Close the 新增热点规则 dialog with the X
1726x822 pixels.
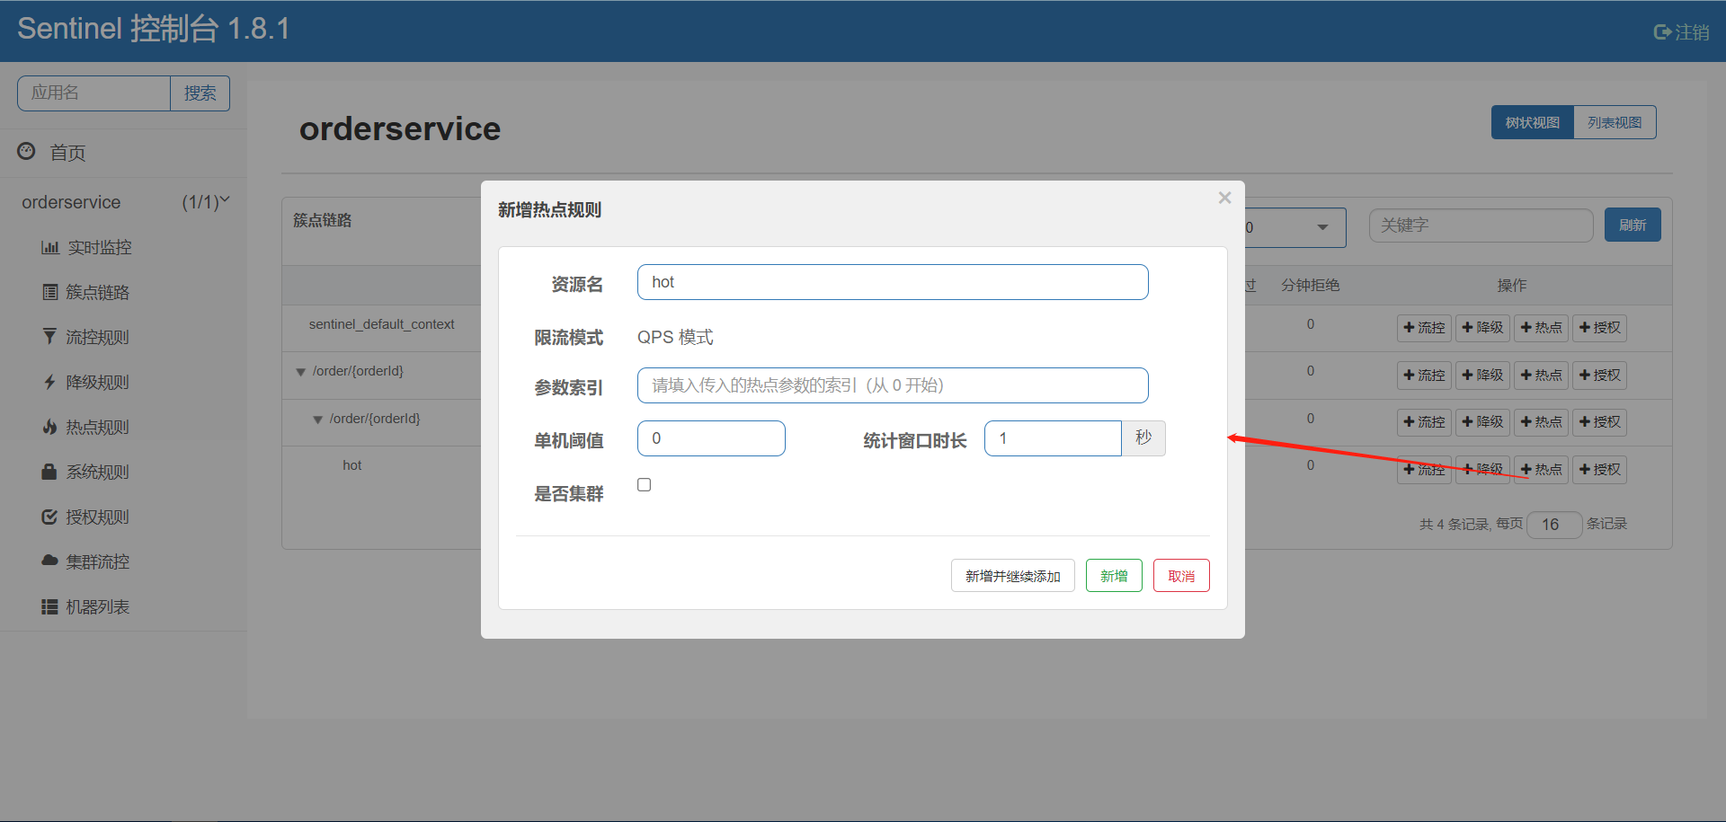click(1224, 198)
